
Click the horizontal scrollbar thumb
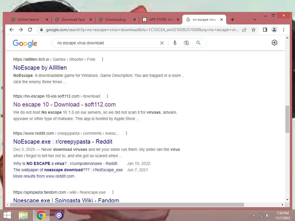(x=127, y=205)
